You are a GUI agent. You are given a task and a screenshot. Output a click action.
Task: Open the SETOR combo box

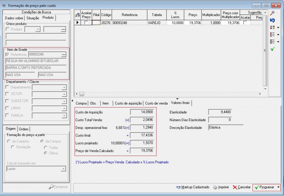pos(64,94)
